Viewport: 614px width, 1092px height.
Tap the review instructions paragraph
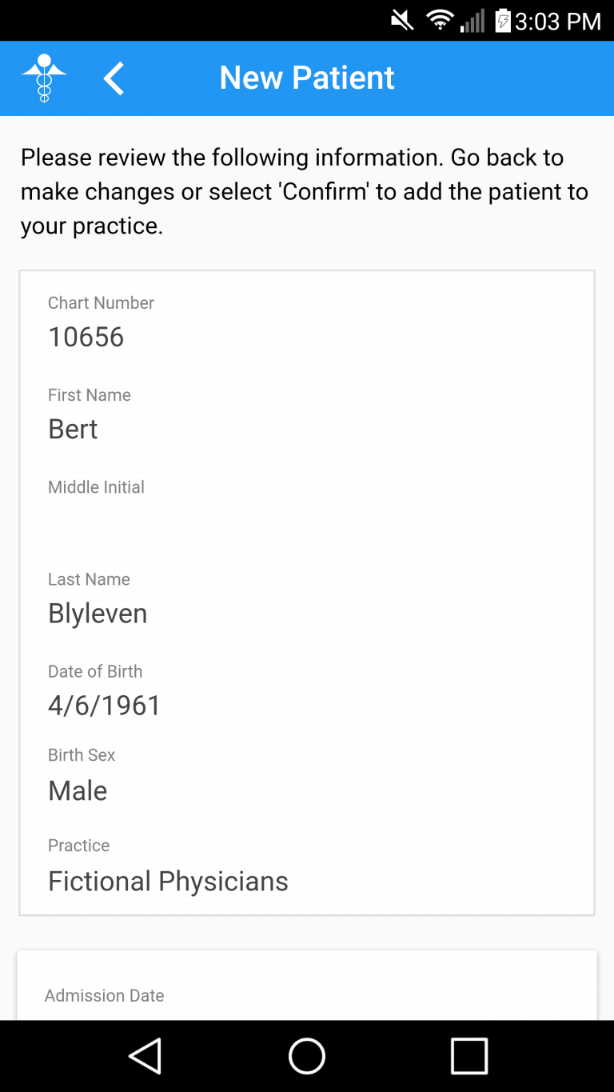coord(305,191)
